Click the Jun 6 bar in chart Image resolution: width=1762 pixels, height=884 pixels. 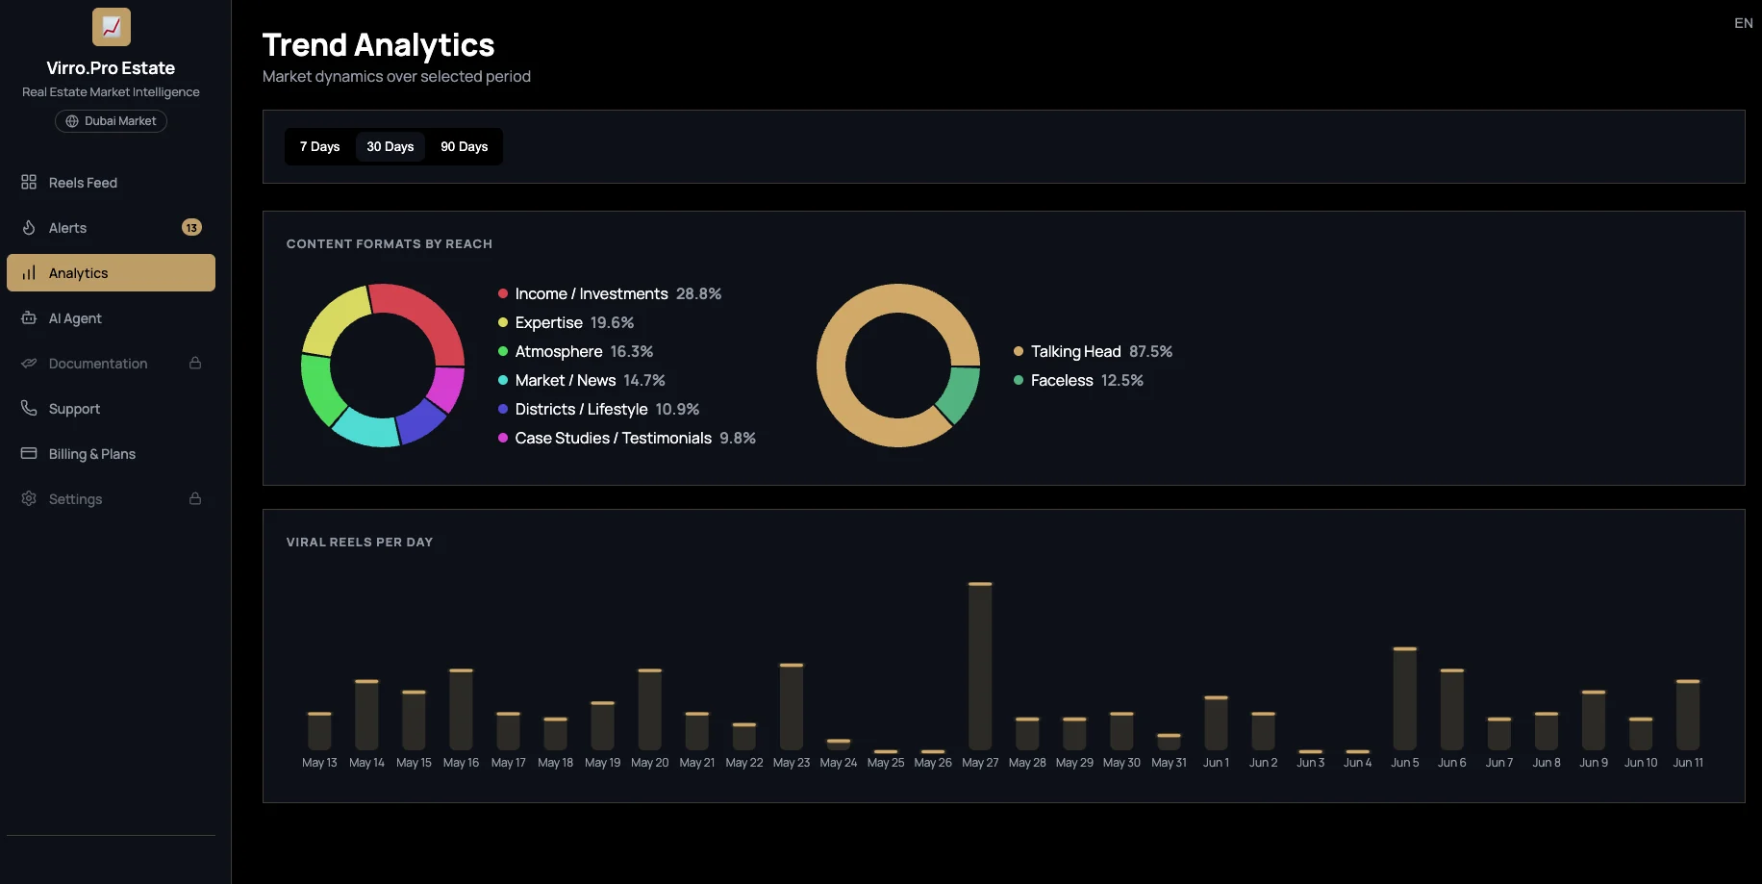point(1452,710)
